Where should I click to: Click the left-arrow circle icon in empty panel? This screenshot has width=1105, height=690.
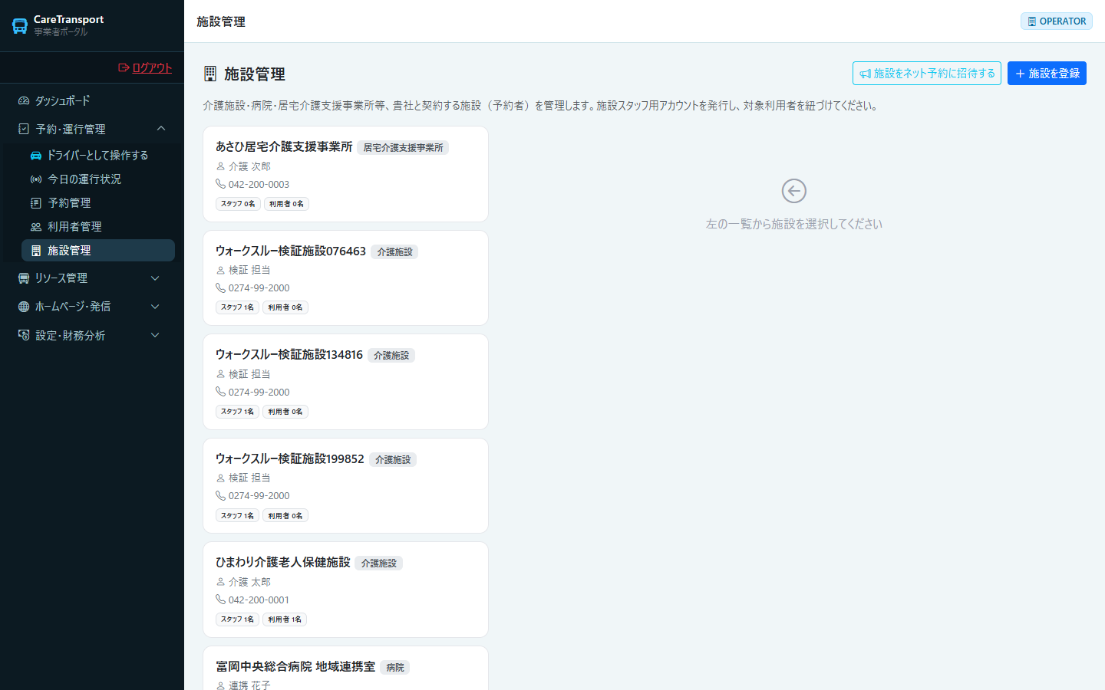tap(794, 191)
